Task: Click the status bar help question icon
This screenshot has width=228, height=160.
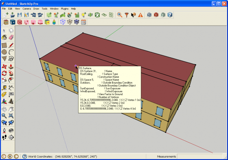Action: (24, 156)
